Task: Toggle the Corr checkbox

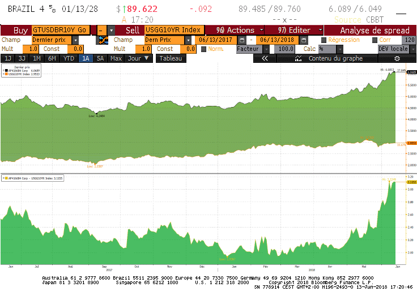Action: coord(375,40)
